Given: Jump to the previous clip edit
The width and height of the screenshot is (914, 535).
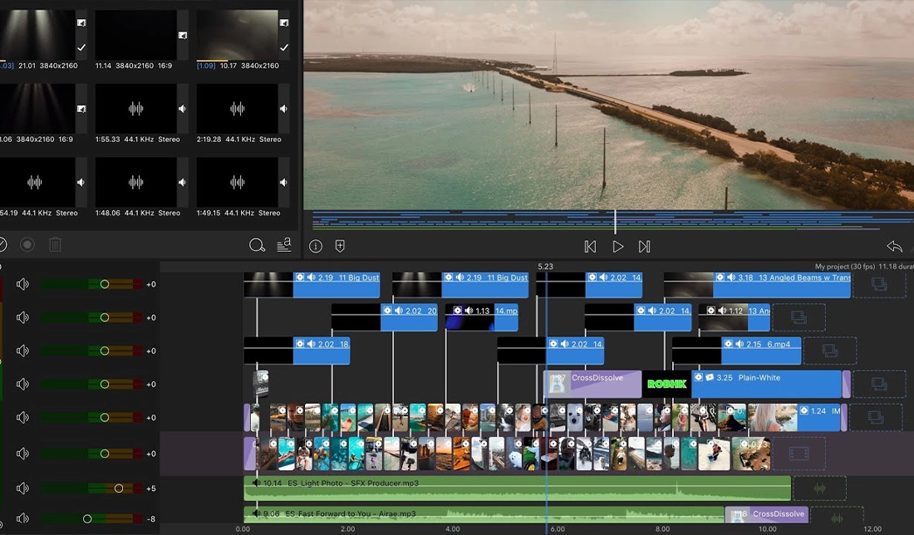Looking at the screenshot, I should point(590,247).
